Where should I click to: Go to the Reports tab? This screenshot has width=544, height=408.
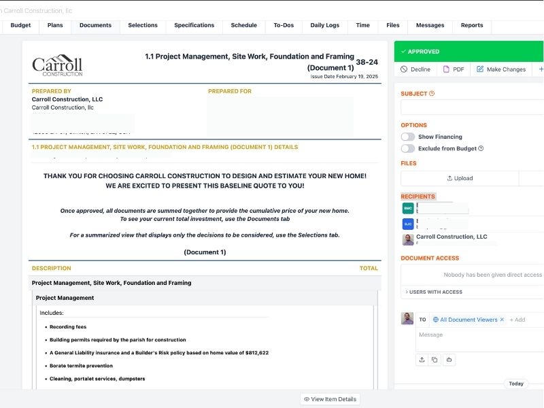click(x=472, y=25)
